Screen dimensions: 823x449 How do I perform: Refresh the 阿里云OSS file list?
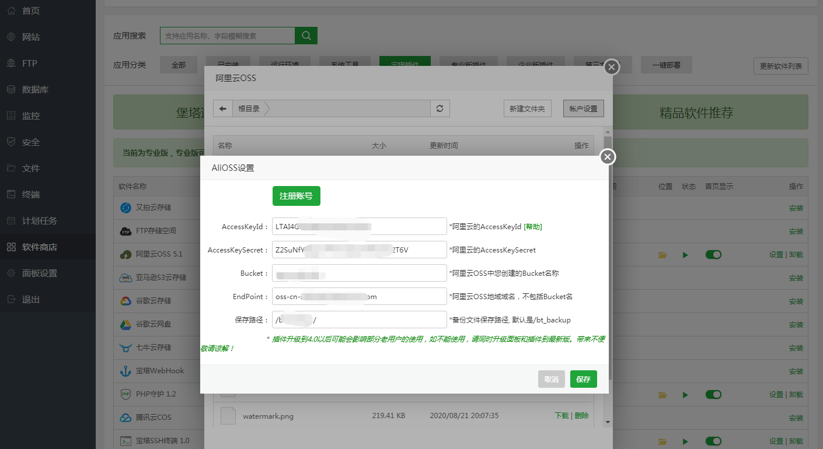440,108
